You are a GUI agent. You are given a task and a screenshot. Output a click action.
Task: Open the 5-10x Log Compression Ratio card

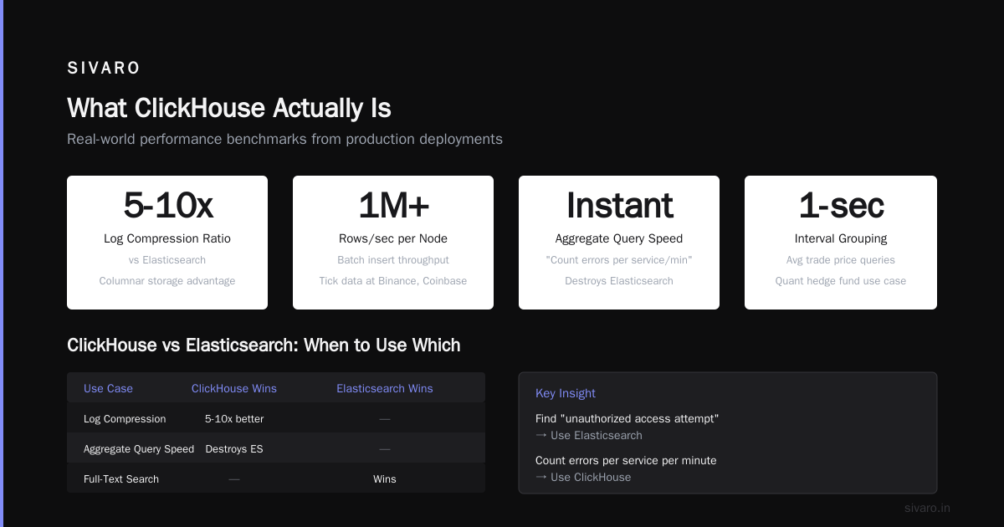click(167, 243)
